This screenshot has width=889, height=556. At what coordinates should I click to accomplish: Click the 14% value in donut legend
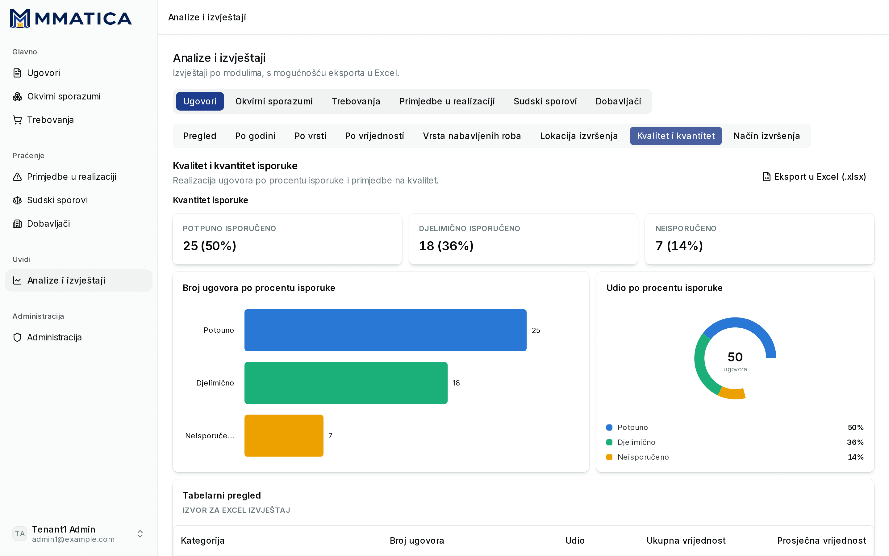(856, 457)
